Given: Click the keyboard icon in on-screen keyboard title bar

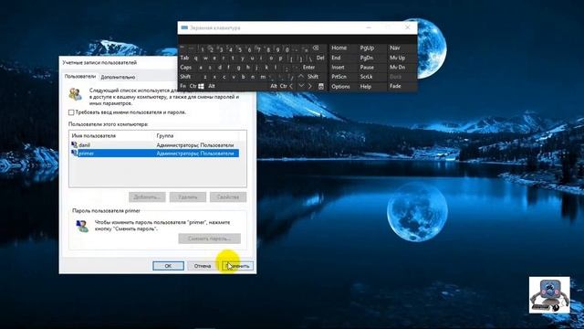Looking at the screenshot, I should click(184, 27).
